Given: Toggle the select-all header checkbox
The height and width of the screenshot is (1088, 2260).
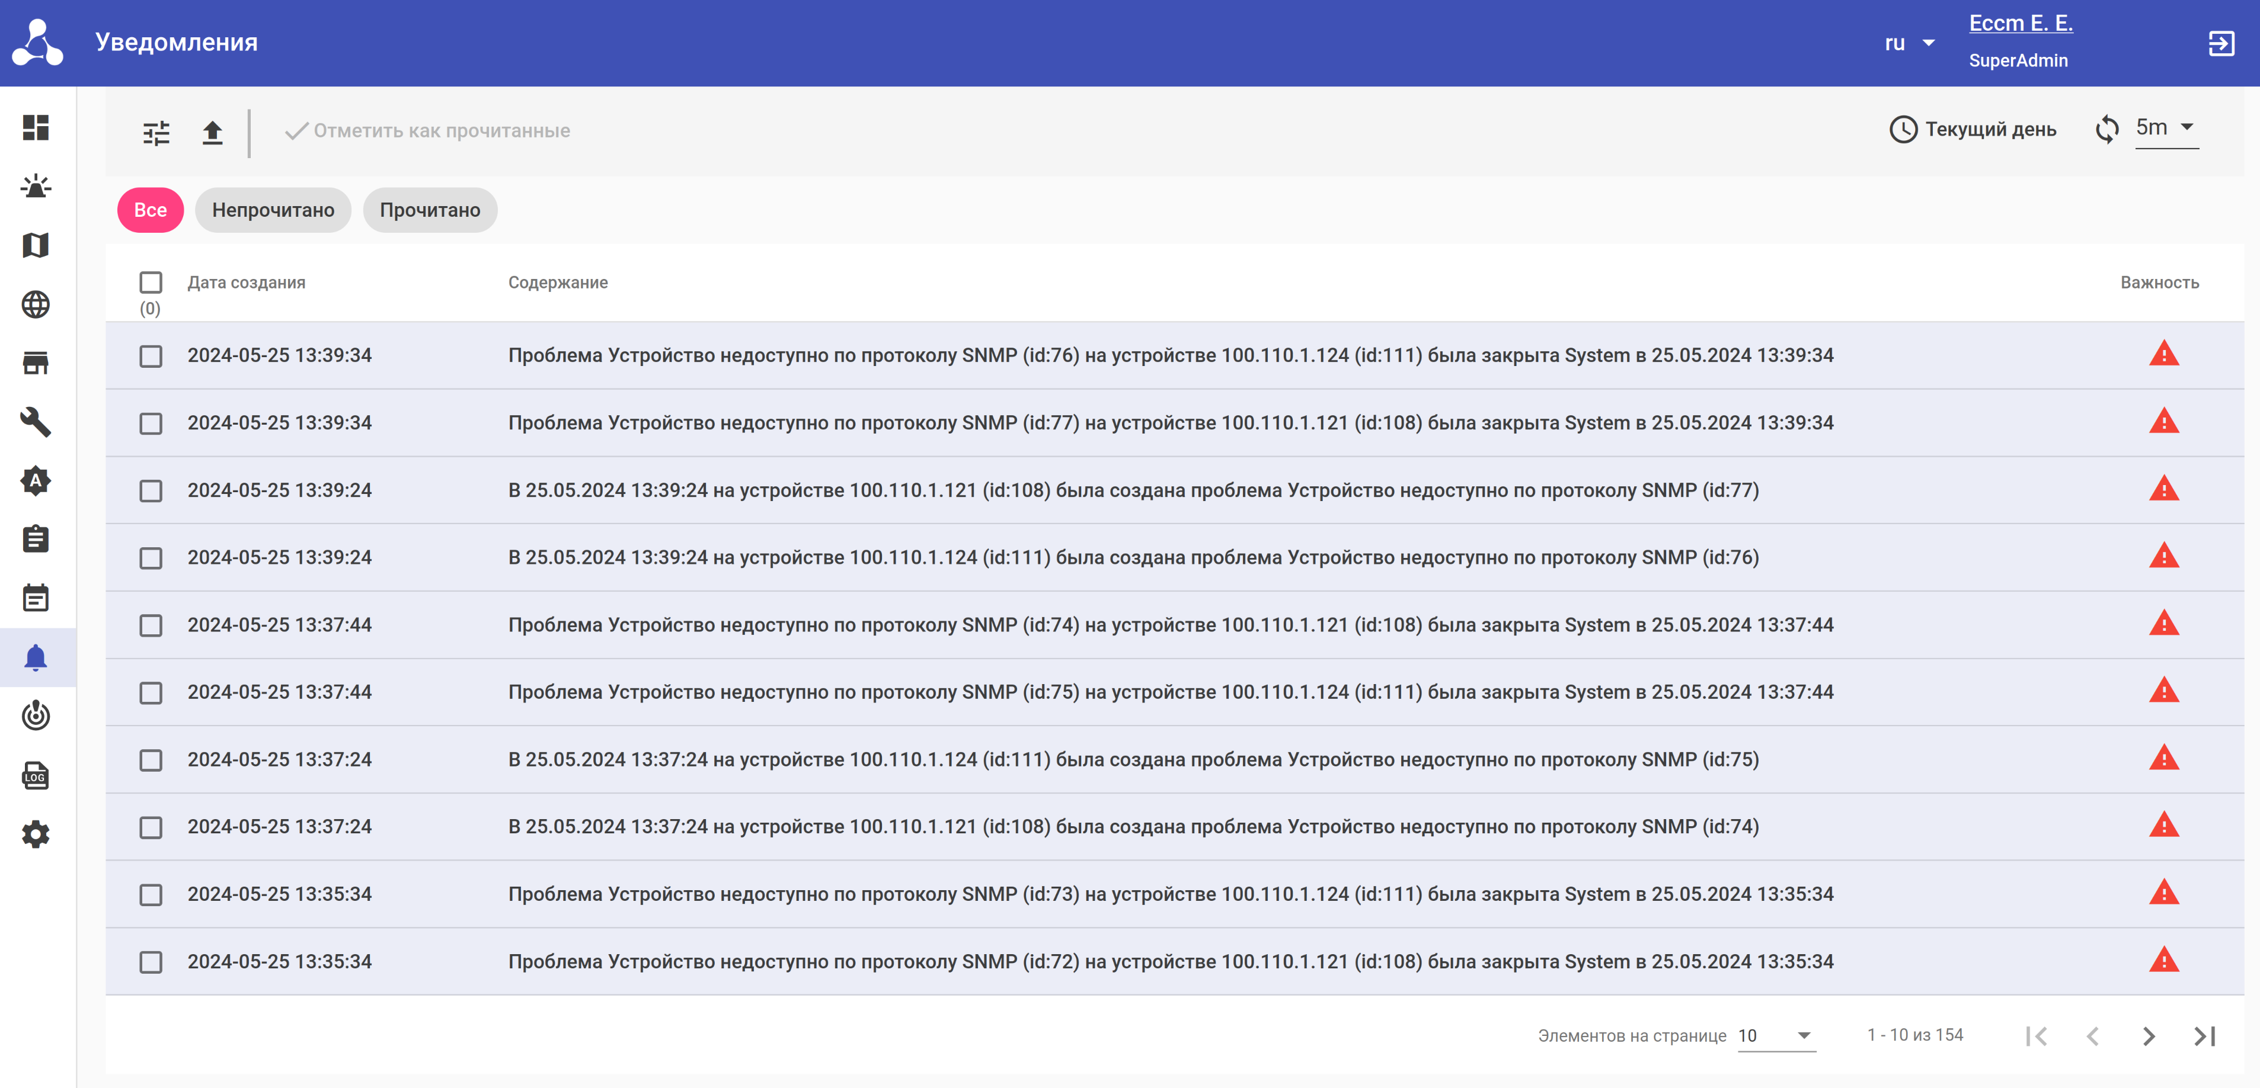Looking at the screenshot, I should 151,283.
